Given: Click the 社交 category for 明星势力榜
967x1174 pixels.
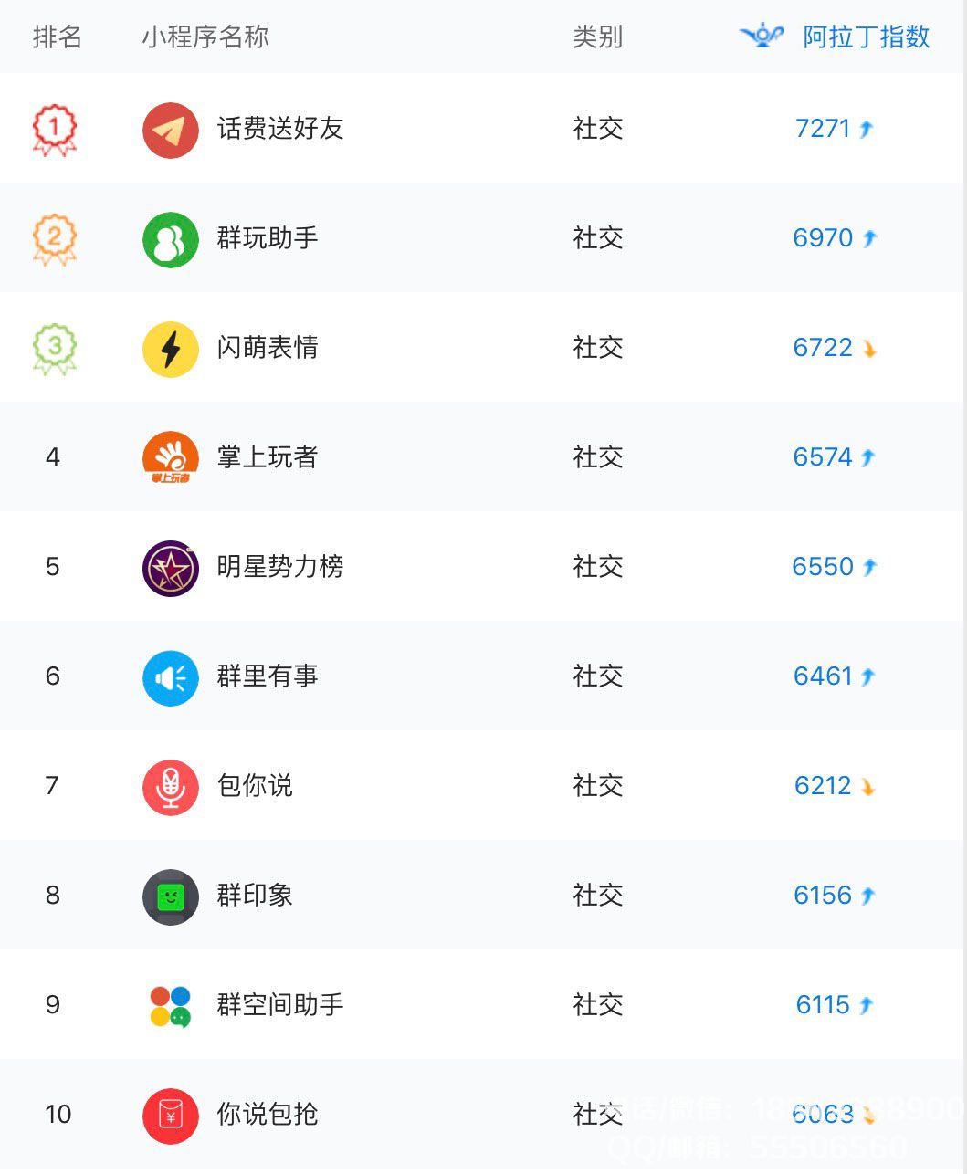Looking at the screenshot, I should tap(598, 566).
